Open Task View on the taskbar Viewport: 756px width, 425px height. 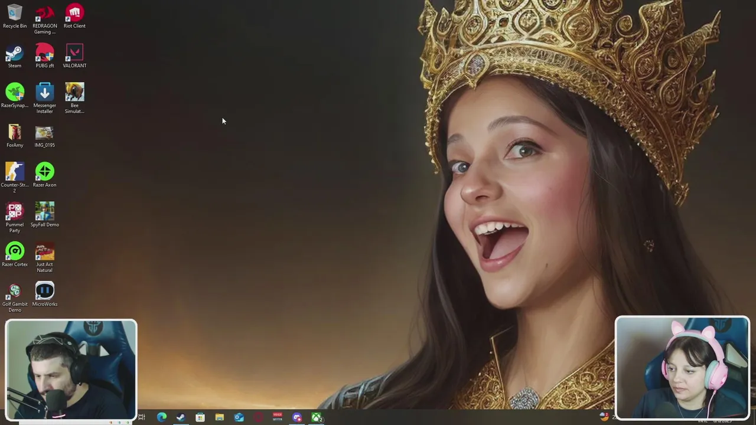pyautogui.click(x=142, y=417)
